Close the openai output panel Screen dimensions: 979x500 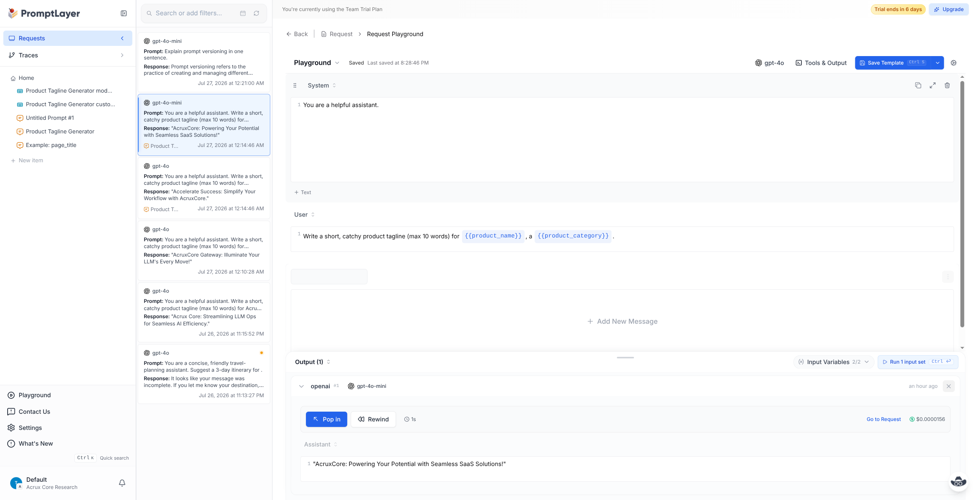pyautogui.click(x=948, y=386)
